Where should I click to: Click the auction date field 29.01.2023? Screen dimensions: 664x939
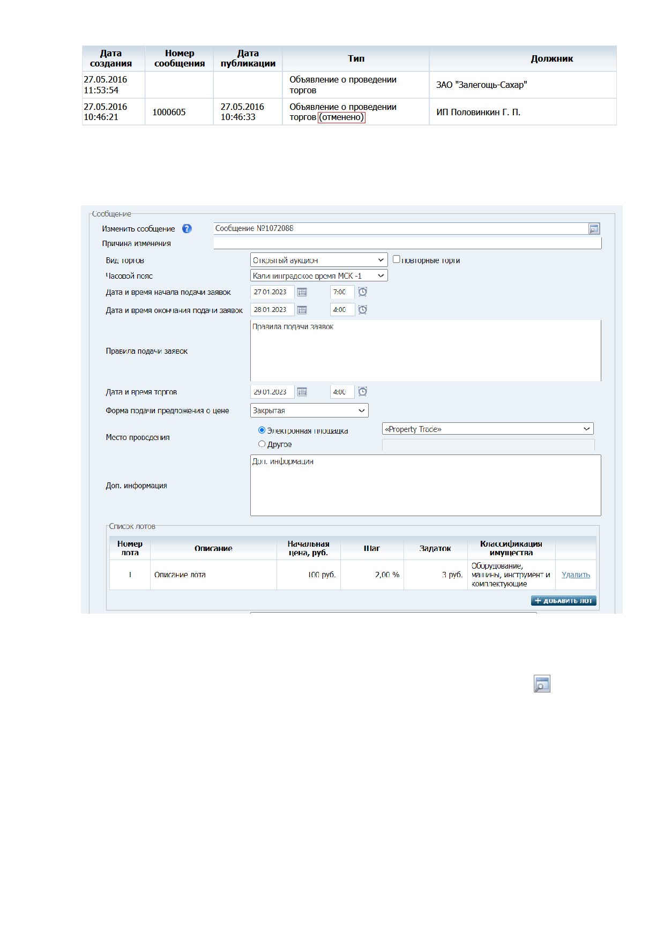coord(272,392)
